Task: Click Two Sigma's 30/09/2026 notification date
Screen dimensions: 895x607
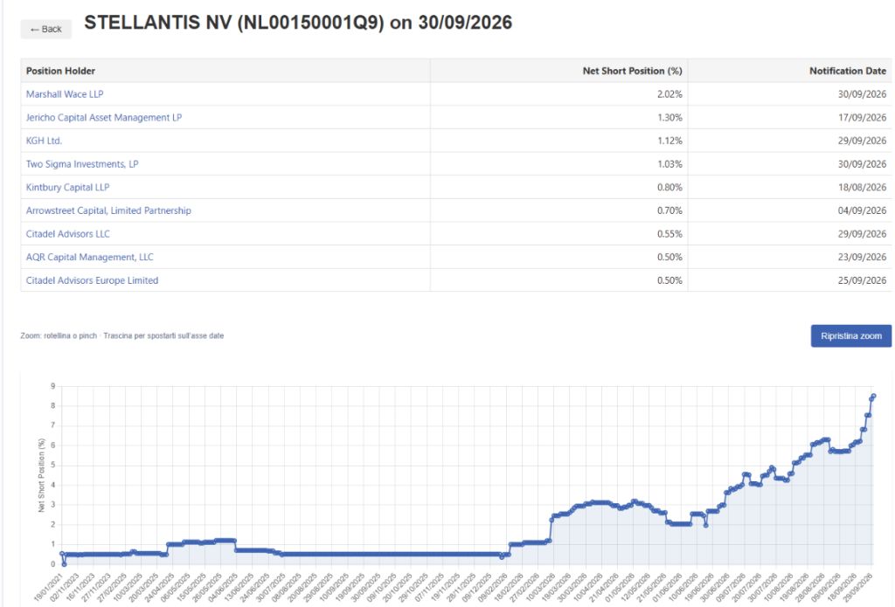Action: tap(862, 164)
